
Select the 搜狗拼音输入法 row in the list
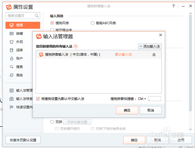click(x=99, y=54)
